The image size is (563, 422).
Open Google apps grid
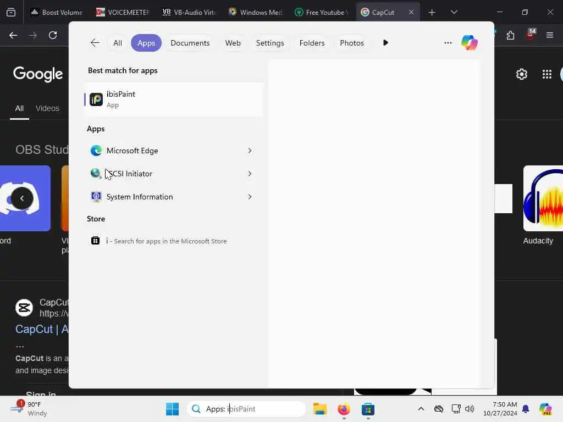(x=547, y=74)
